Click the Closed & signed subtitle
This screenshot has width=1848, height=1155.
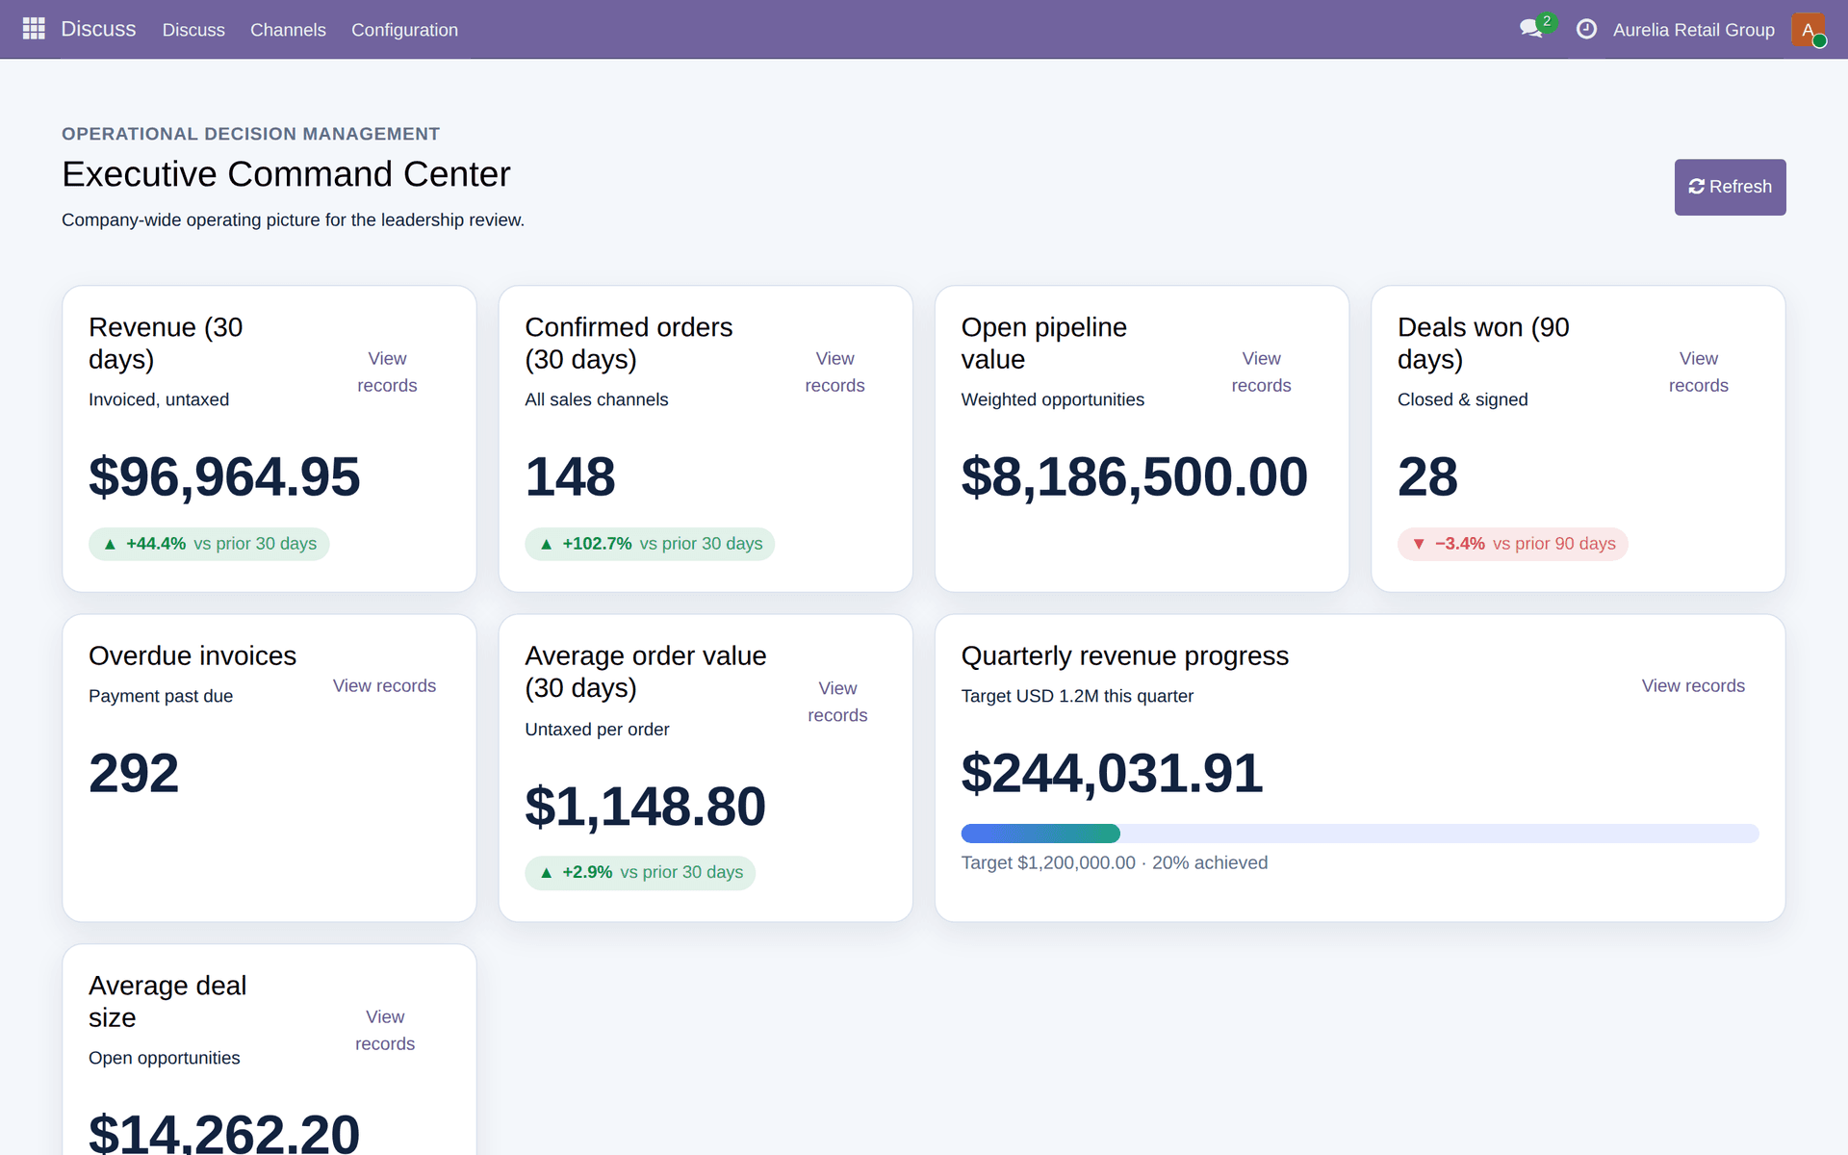[1462, 399]
